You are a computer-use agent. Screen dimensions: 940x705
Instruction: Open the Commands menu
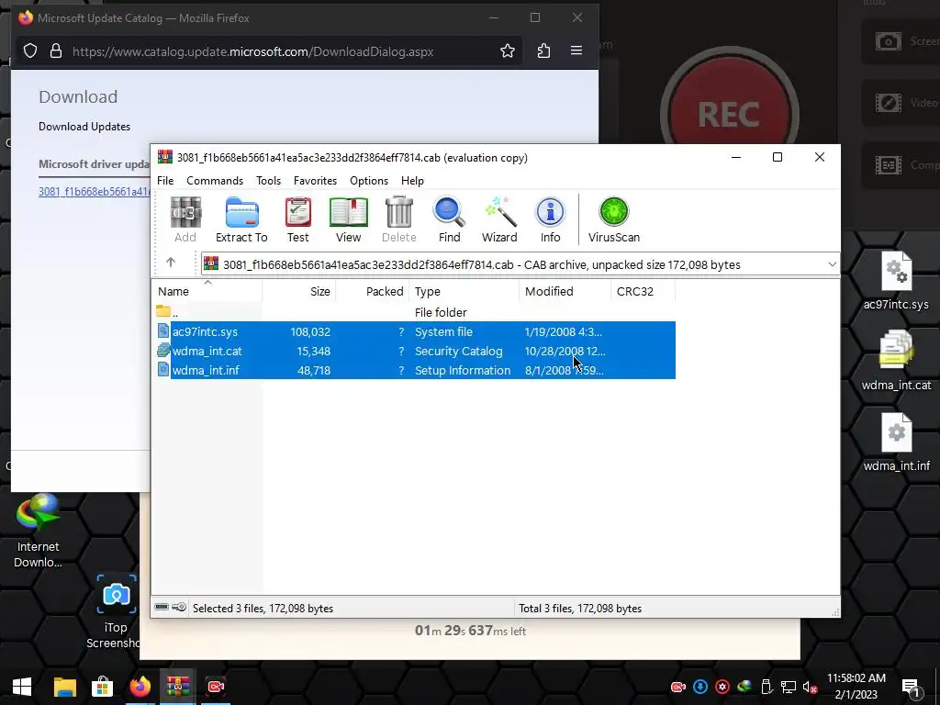215,181
